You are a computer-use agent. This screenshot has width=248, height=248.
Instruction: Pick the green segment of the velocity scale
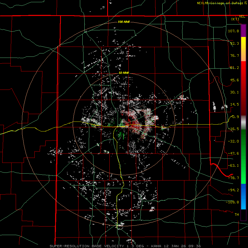click(x=243, y=157)
